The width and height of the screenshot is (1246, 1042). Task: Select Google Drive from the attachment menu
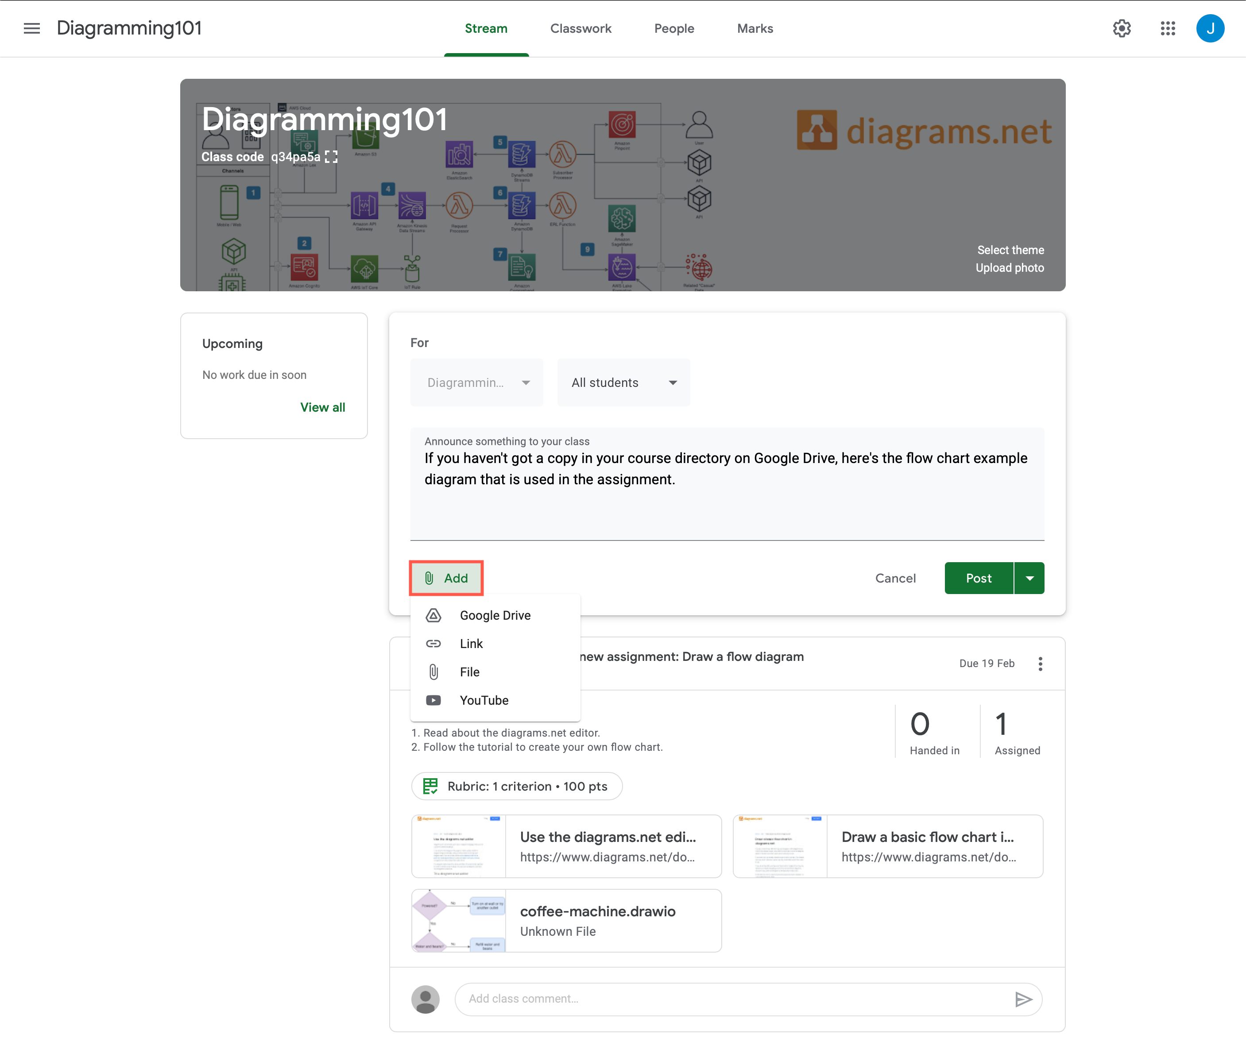point(495,615)
